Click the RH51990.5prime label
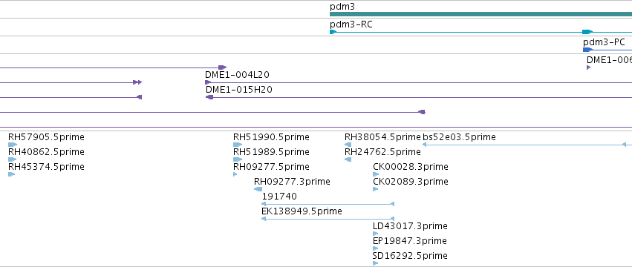This screenshot has height=267, width=632. 271,137
